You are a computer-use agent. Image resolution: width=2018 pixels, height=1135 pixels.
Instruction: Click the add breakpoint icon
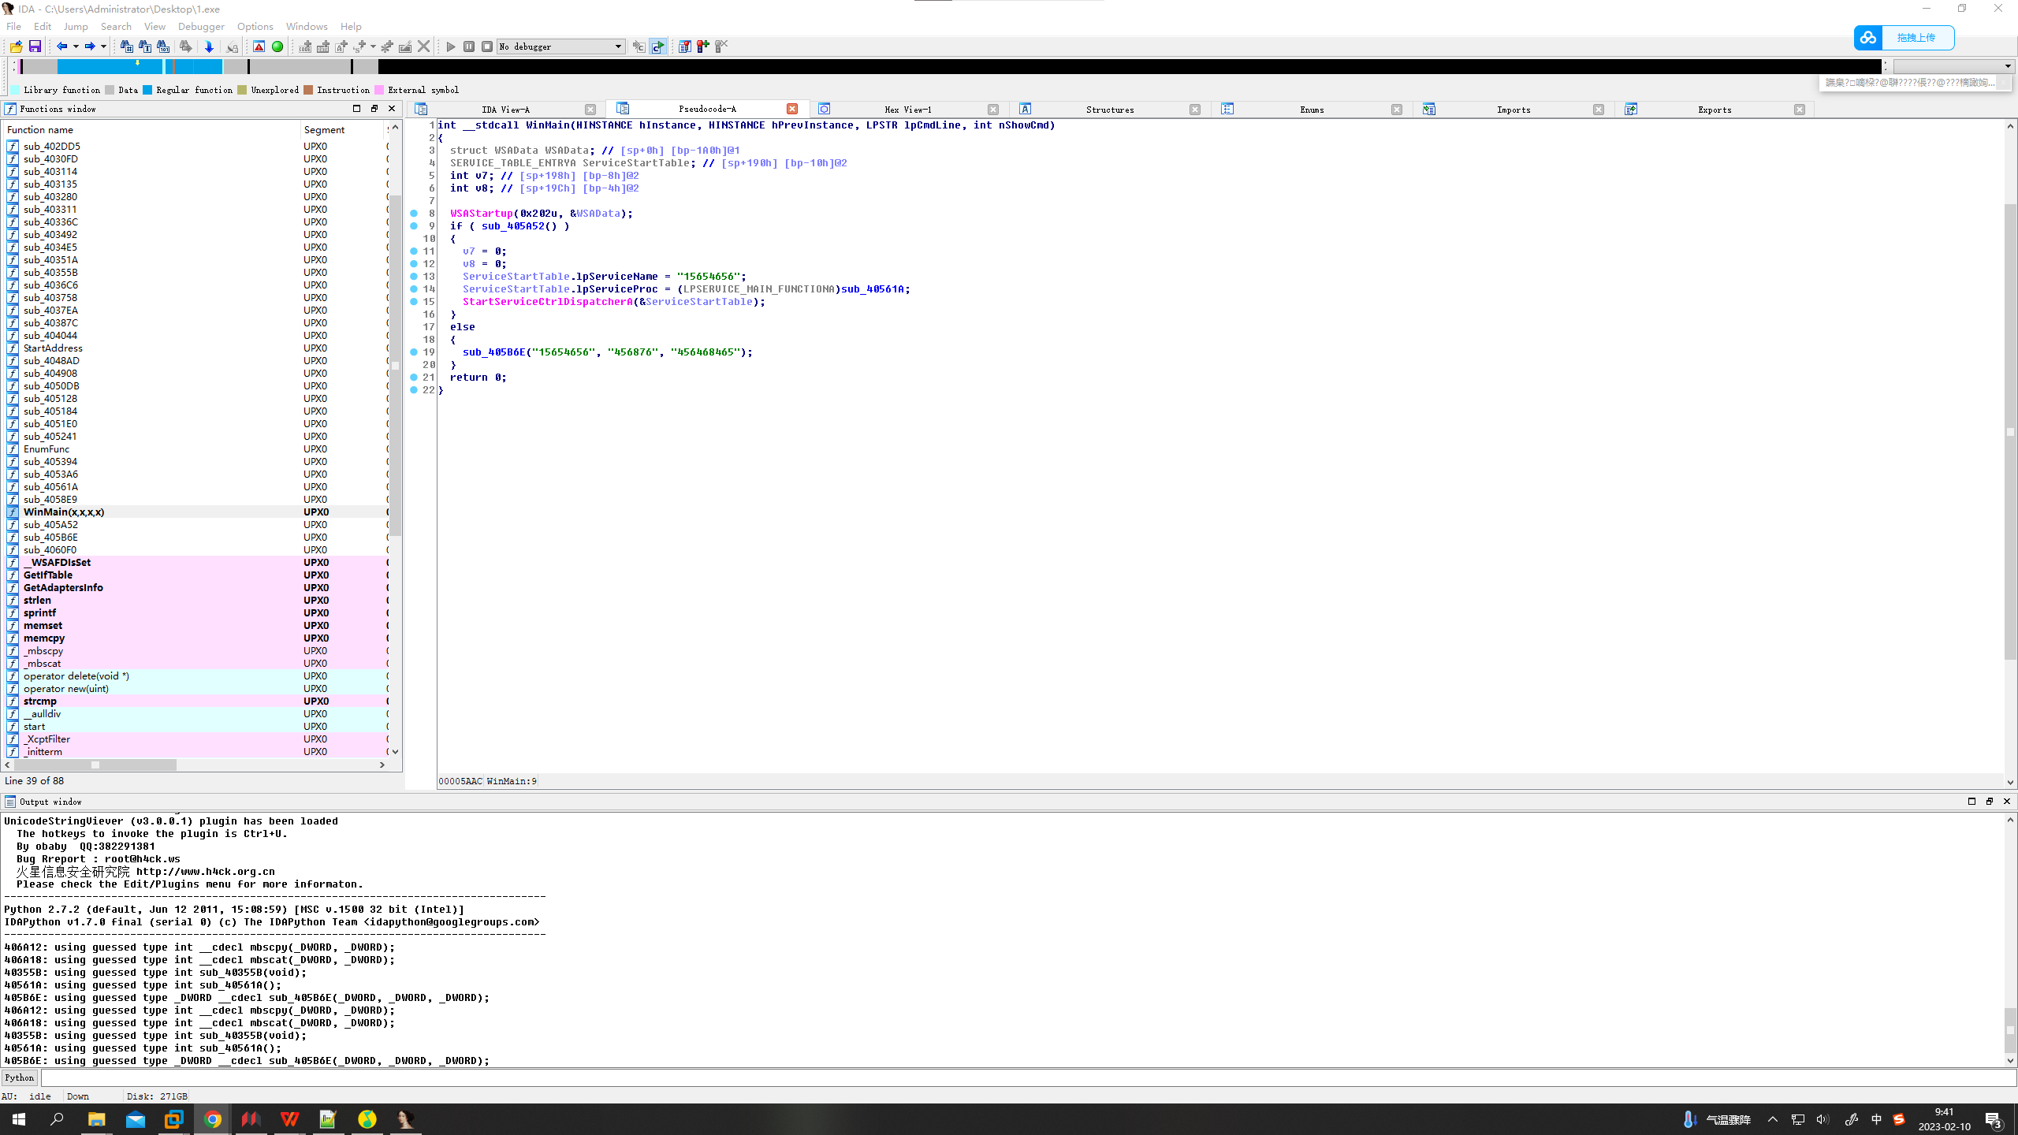coord(702,47)
